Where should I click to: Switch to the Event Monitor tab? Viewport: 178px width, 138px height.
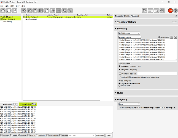8,104
